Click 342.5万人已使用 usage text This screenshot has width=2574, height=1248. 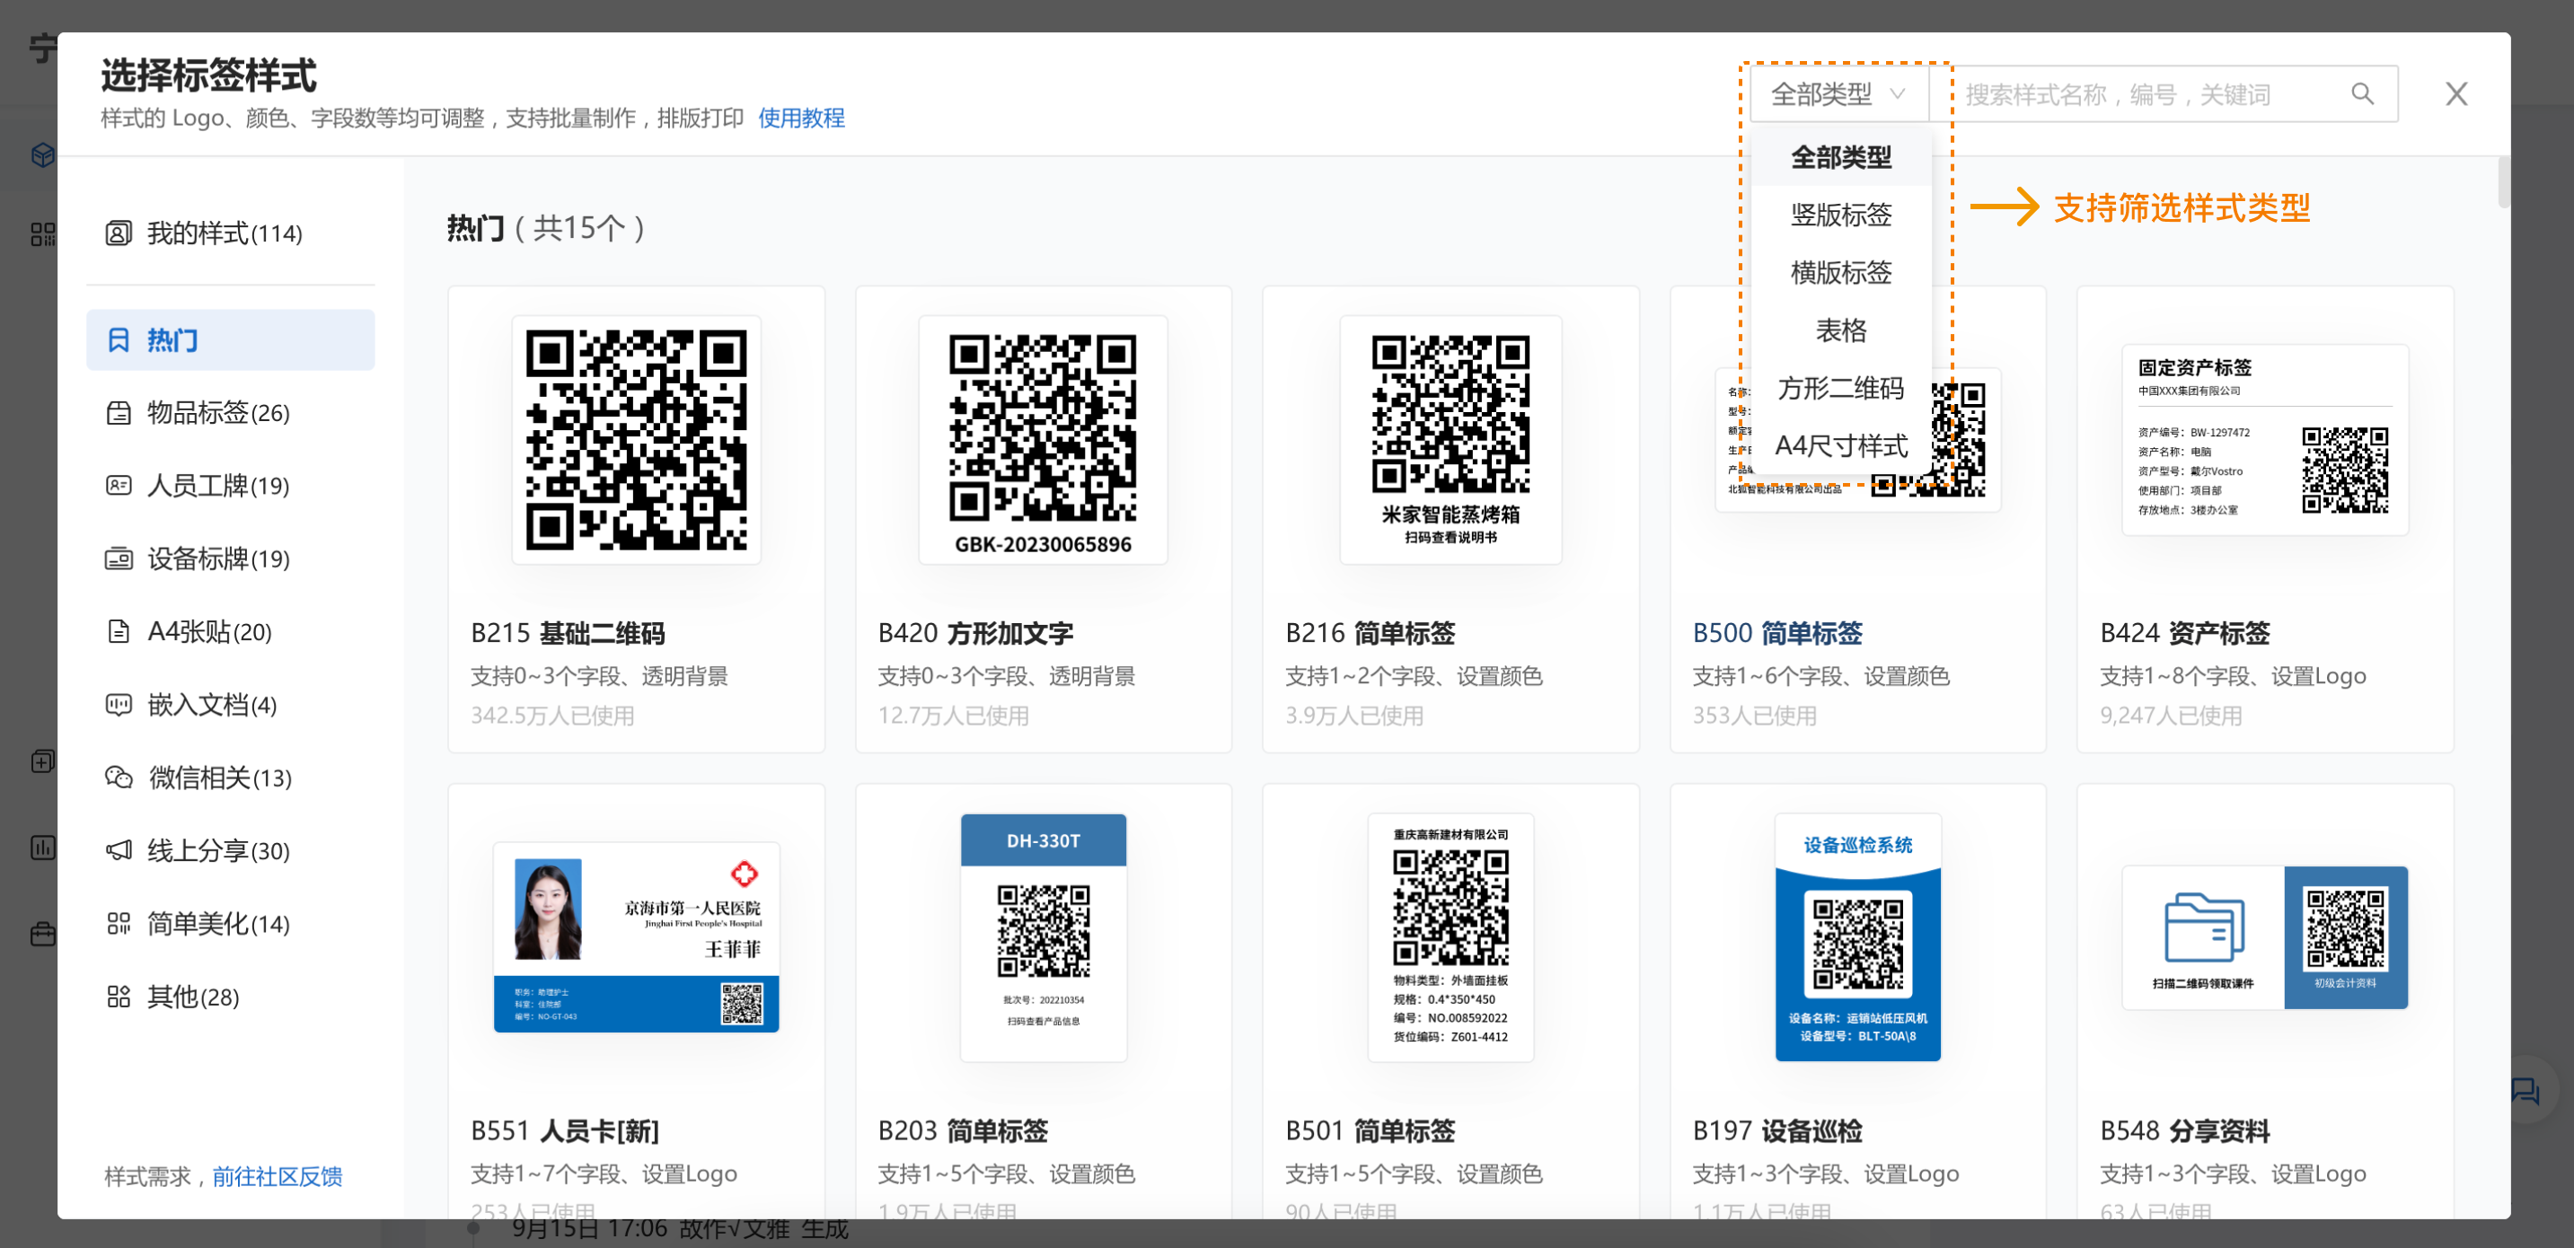552,716
